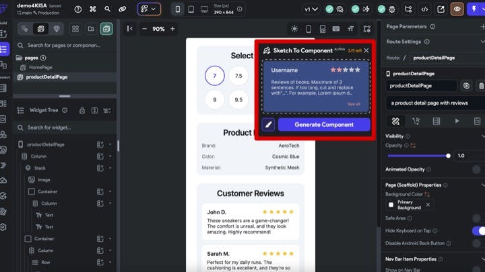
Task: Open the branching icon in top bar
Action: coord(408,9)
